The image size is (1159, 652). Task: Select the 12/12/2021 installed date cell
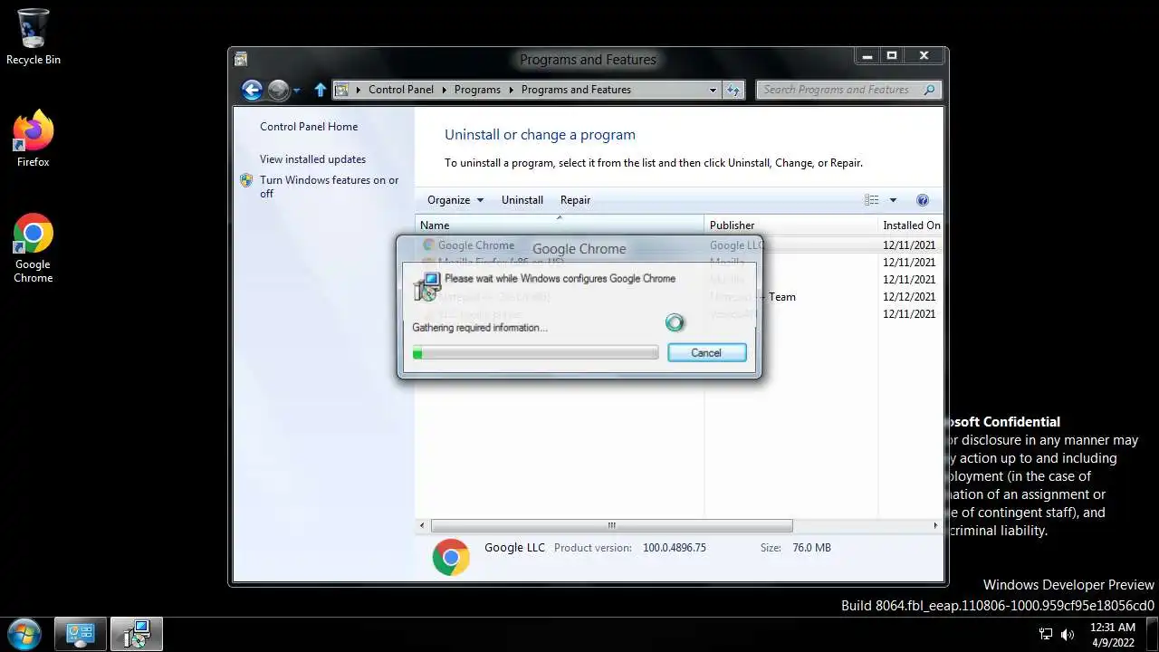[x=909, y=297]
